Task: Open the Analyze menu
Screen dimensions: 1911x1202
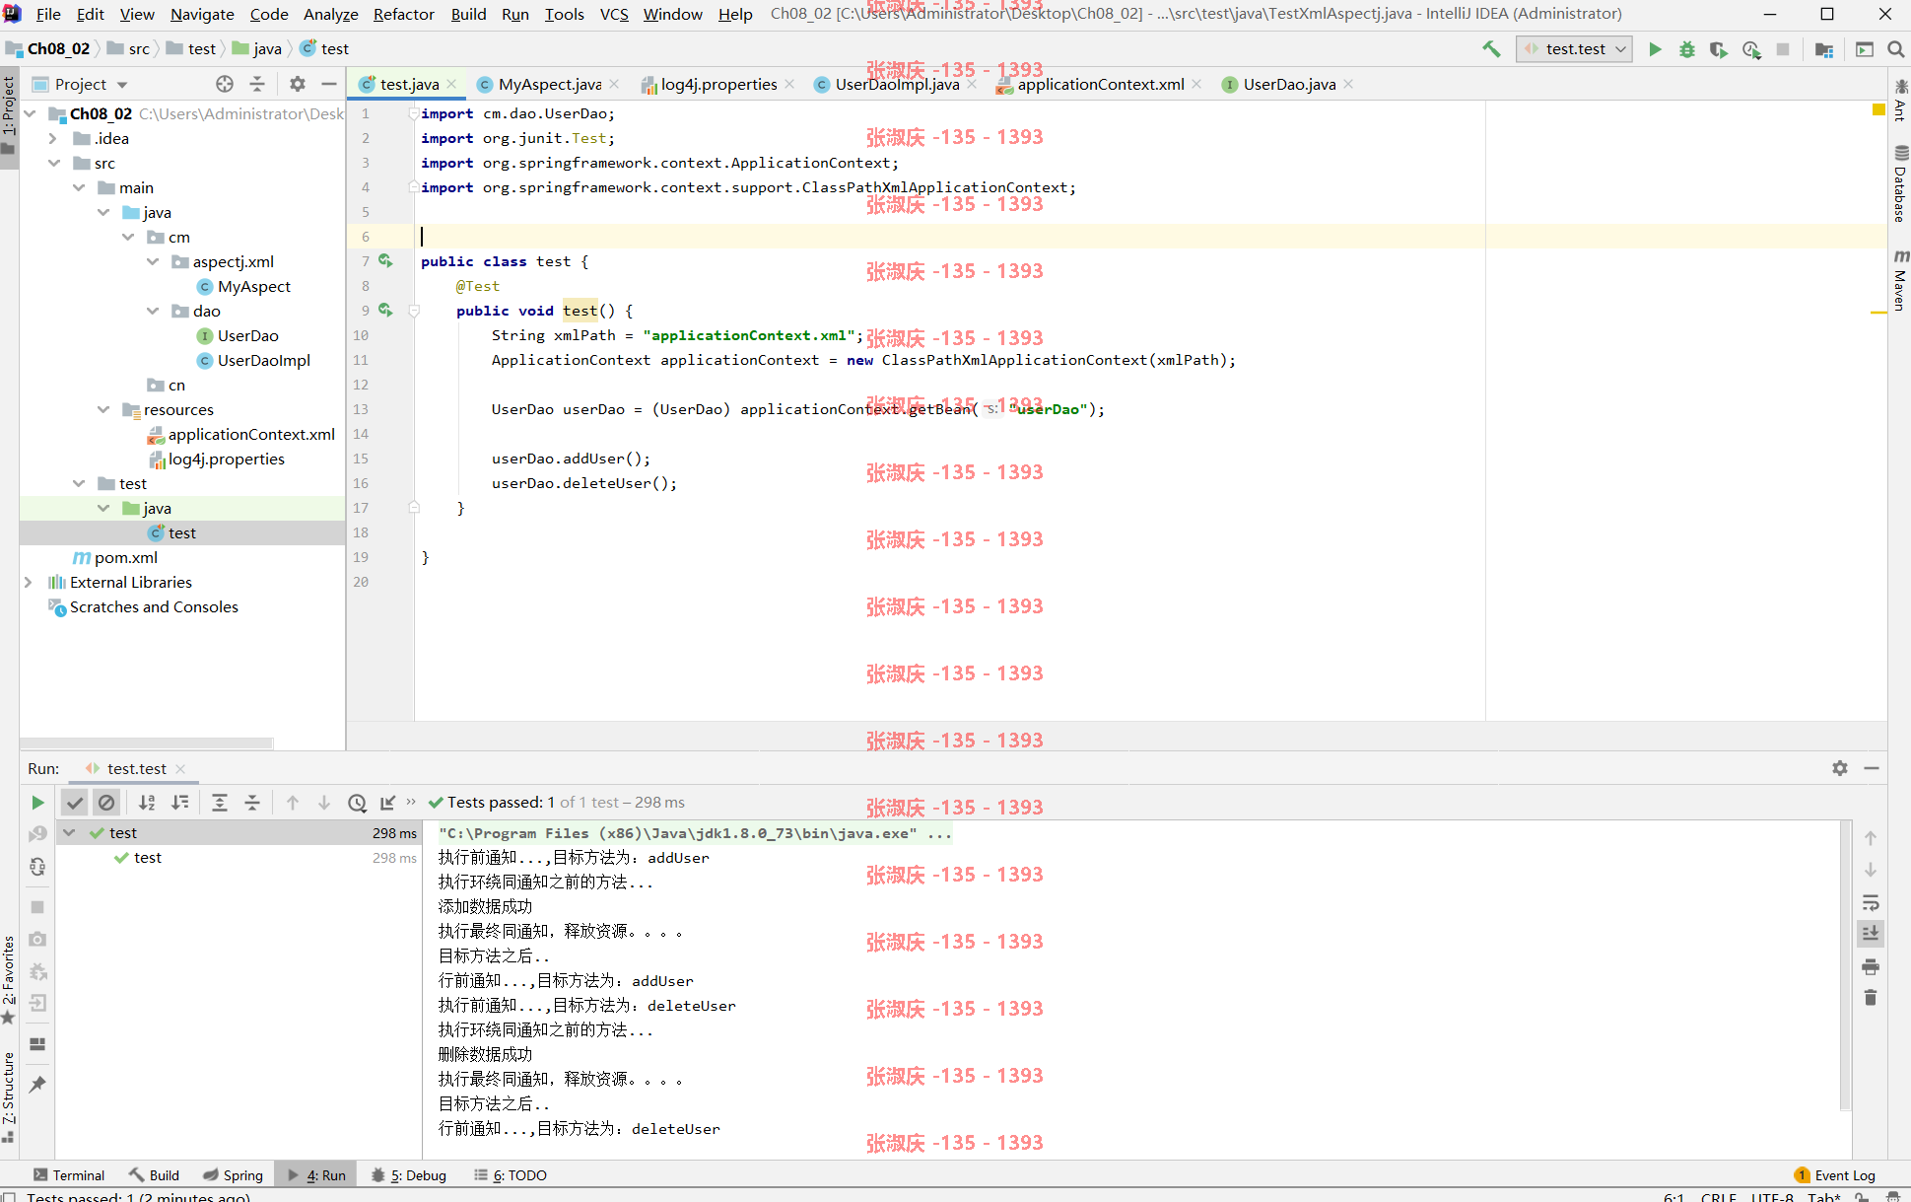Action: [330, 14]
